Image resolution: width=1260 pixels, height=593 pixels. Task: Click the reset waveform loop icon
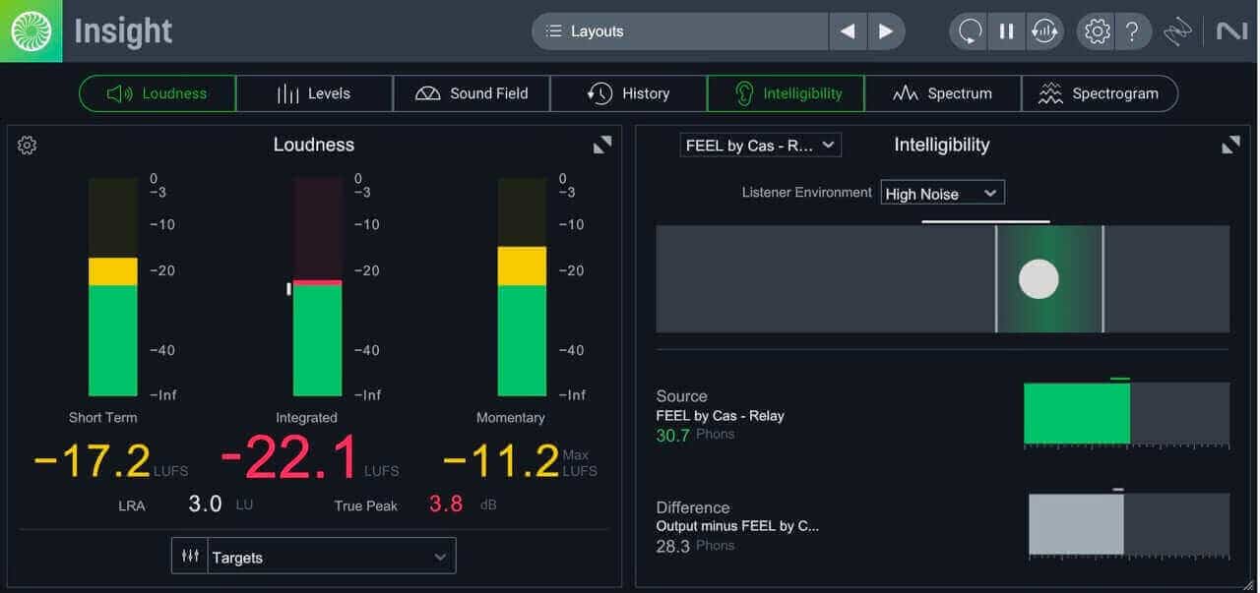pos(1043,31)
